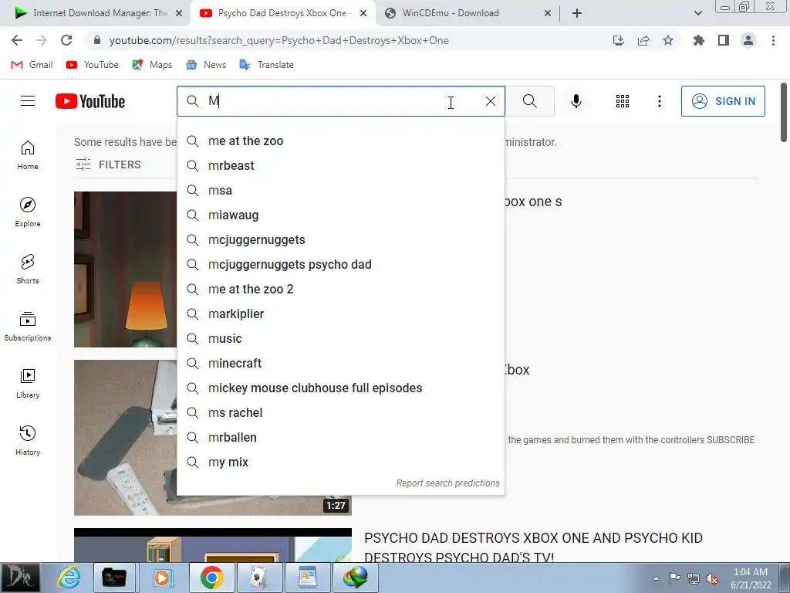
Task: Open Explore in the sidebar
Action: 28,212
